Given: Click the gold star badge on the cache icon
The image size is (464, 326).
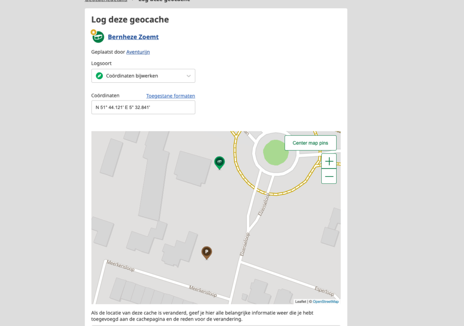Looking at the screenshot, I should click(x=92, y=32).
